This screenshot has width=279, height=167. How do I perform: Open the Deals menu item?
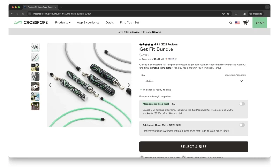[110, 23]
